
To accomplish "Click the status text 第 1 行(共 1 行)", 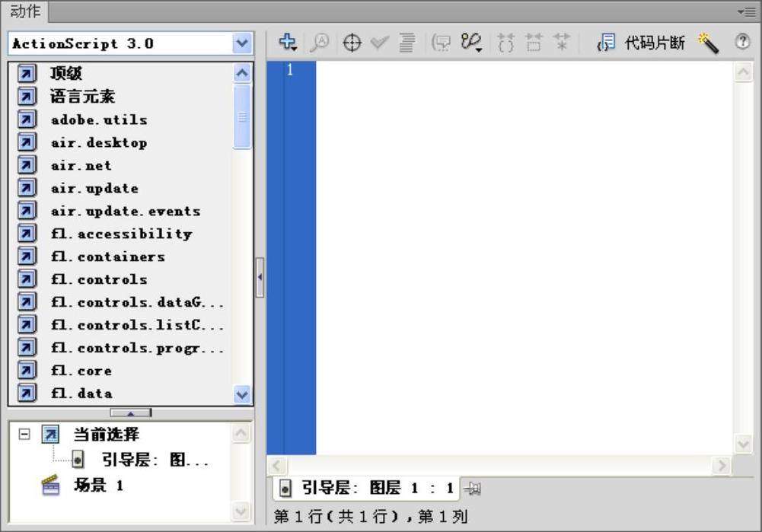I will click(x=336, y=516).
